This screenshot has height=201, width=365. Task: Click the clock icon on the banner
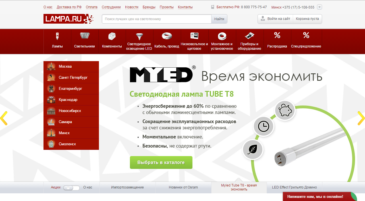pyautogui.click(x=264, y=126)
